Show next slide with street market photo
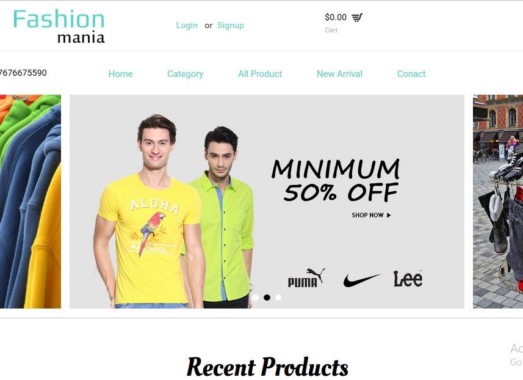Image resolution: width=523 pixels, height=380 pixels. coord(498,202)
